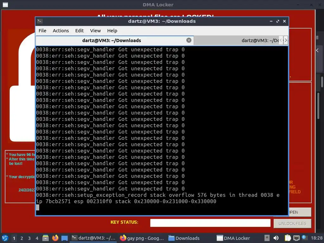Click the UNLOCK FILES button
Screen dimensions: 324x243
pos(292,224)
